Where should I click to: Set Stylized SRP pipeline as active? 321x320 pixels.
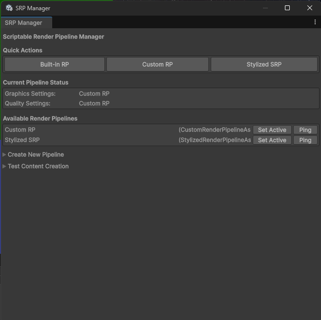pos(272,140)
